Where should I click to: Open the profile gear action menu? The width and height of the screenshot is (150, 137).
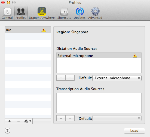pyautogui.click(x=28, y=121)
